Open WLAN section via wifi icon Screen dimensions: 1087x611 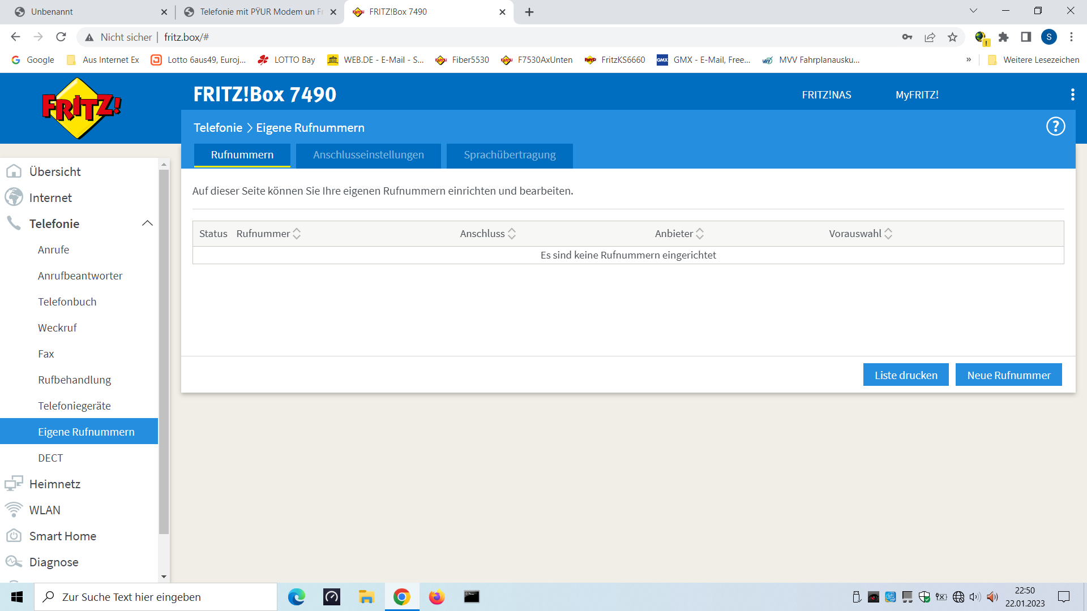(x=14, y=510)
